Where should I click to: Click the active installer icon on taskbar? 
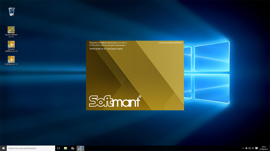80,148
